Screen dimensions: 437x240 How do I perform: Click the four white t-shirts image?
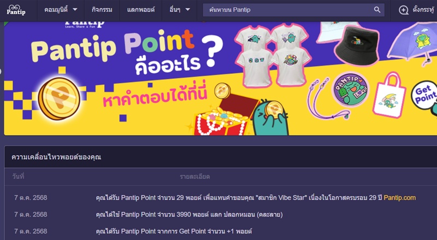point(273,55)
